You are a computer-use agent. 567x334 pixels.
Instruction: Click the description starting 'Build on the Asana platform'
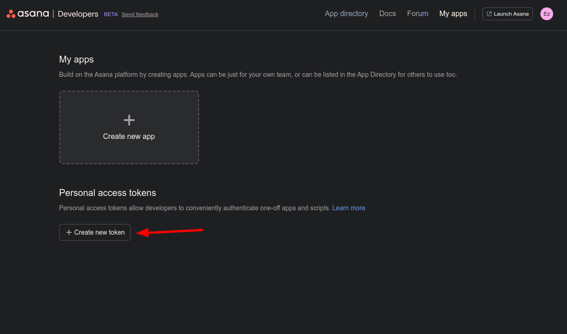[258, 75]
